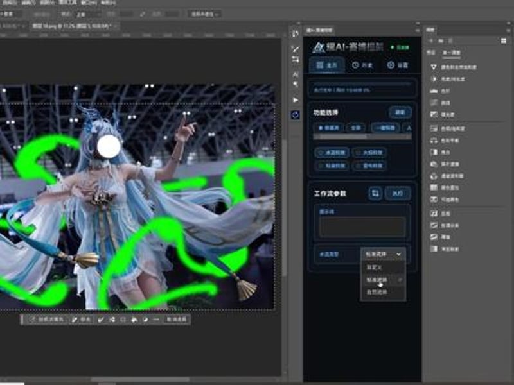Switch to presets sub-tab in Adjustments panel
514x385 pixels.
pos(431,53)
